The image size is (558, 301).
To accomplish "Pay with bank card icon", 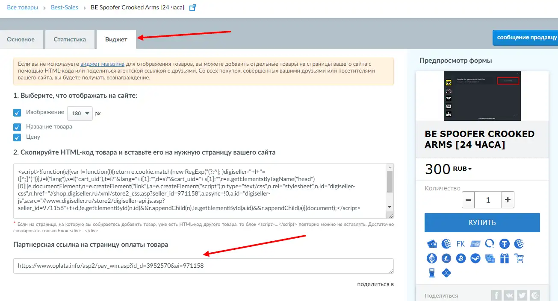I will [x=432, y=244].
